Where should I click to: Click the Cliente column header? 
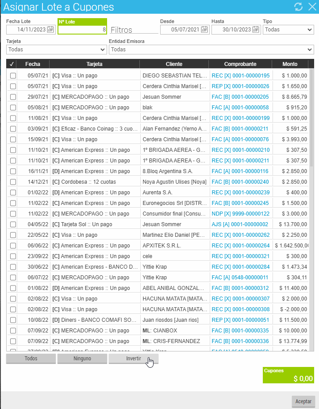click(174, 64)
